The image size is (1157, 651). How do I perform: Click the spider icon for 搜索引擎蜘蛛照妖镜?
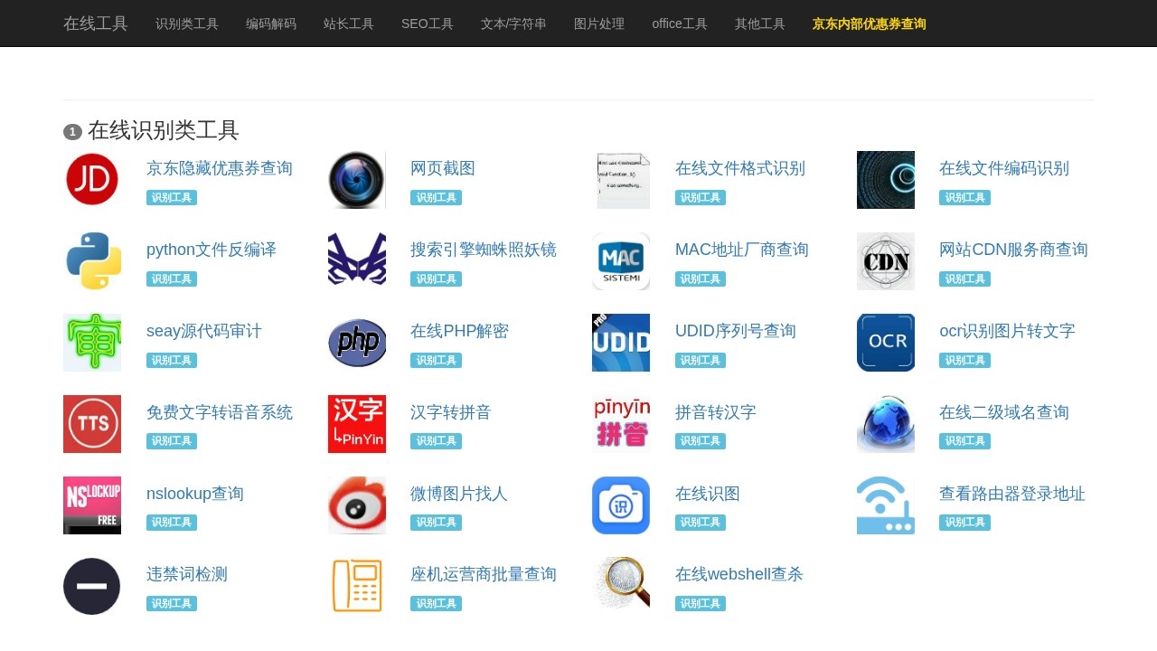click(x=356, y=260)
